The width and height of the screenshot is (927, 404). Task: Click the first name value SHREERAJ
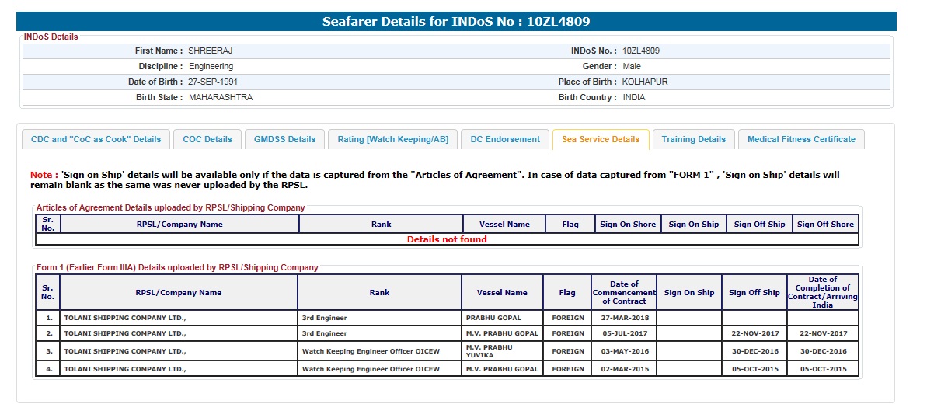coord(211,50)
